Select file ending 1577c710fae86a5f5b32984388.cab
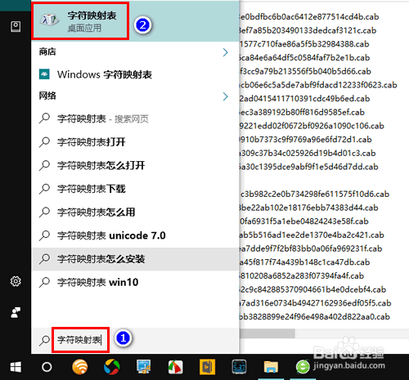This screenshot has width=409, height=380. pyautogui.click(x=304, y=44)
